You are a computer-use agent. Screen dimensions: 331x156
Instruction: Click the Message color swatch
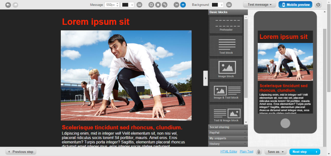pyautogui.click(x=125, y=5)
